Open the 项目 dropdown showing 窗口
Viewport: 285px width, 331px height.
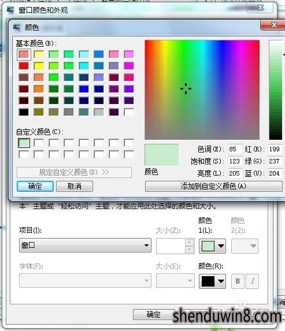pos(85,246)
